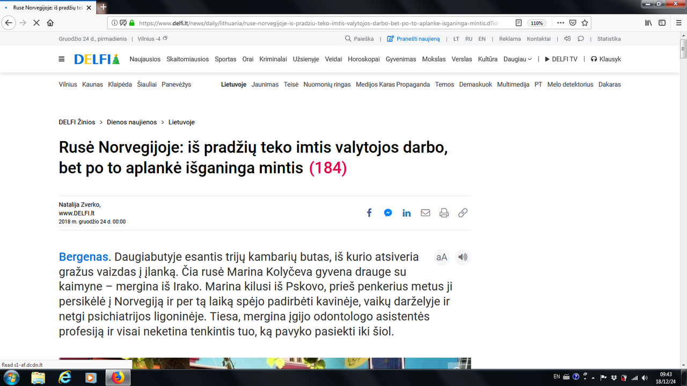
Task: Open Nuomonių ringas subsection
Action: tap(327, 85)
